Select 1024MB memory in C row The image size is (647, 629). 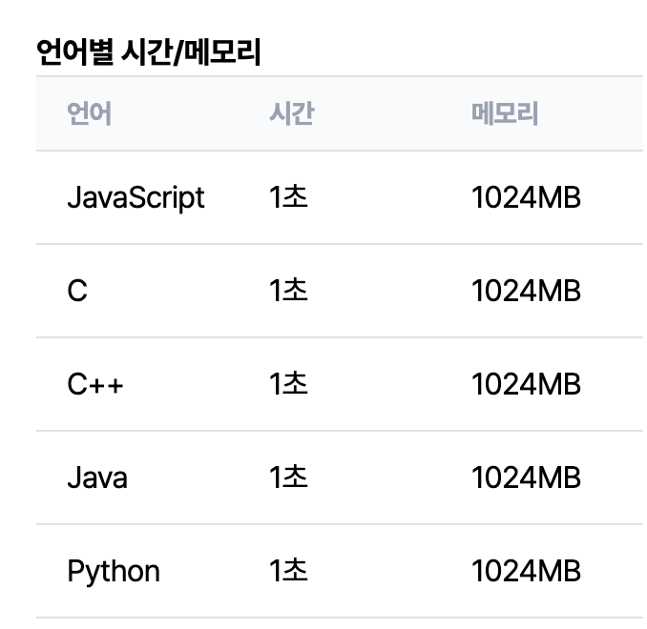526,291
